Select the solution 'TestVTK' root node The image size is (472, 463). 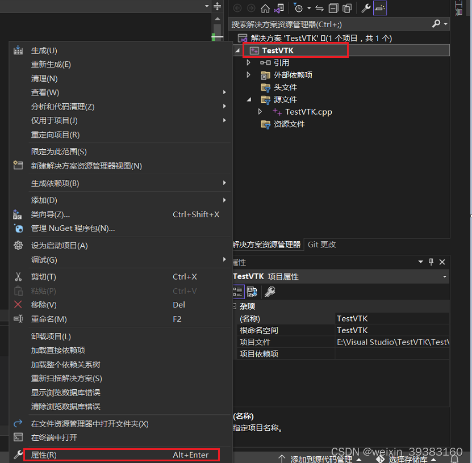point(321,38)
